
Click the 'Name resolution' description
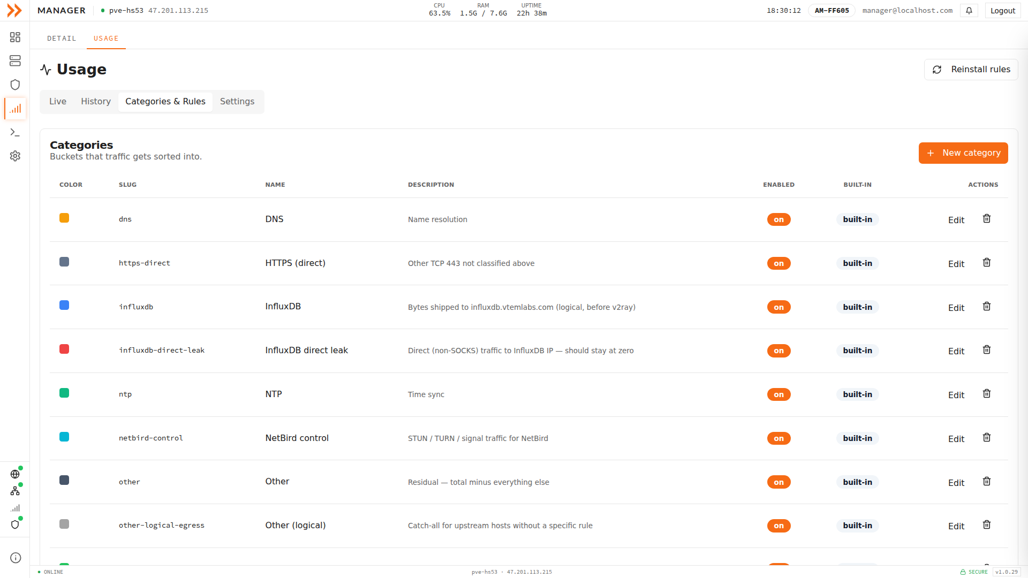coord(437,219)
